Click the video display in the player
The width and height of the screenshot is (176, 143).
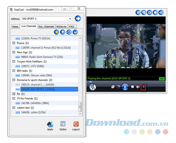point(126,46)
